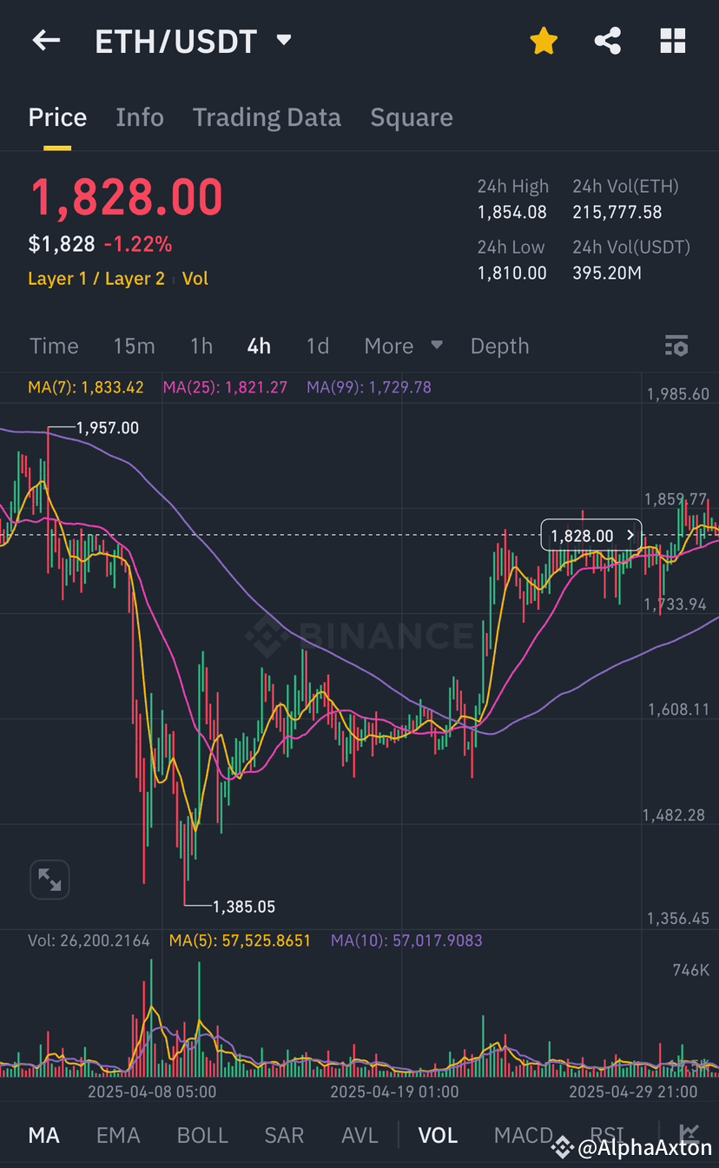Open chart settings icon beside Depth

[x=676, y=346]
